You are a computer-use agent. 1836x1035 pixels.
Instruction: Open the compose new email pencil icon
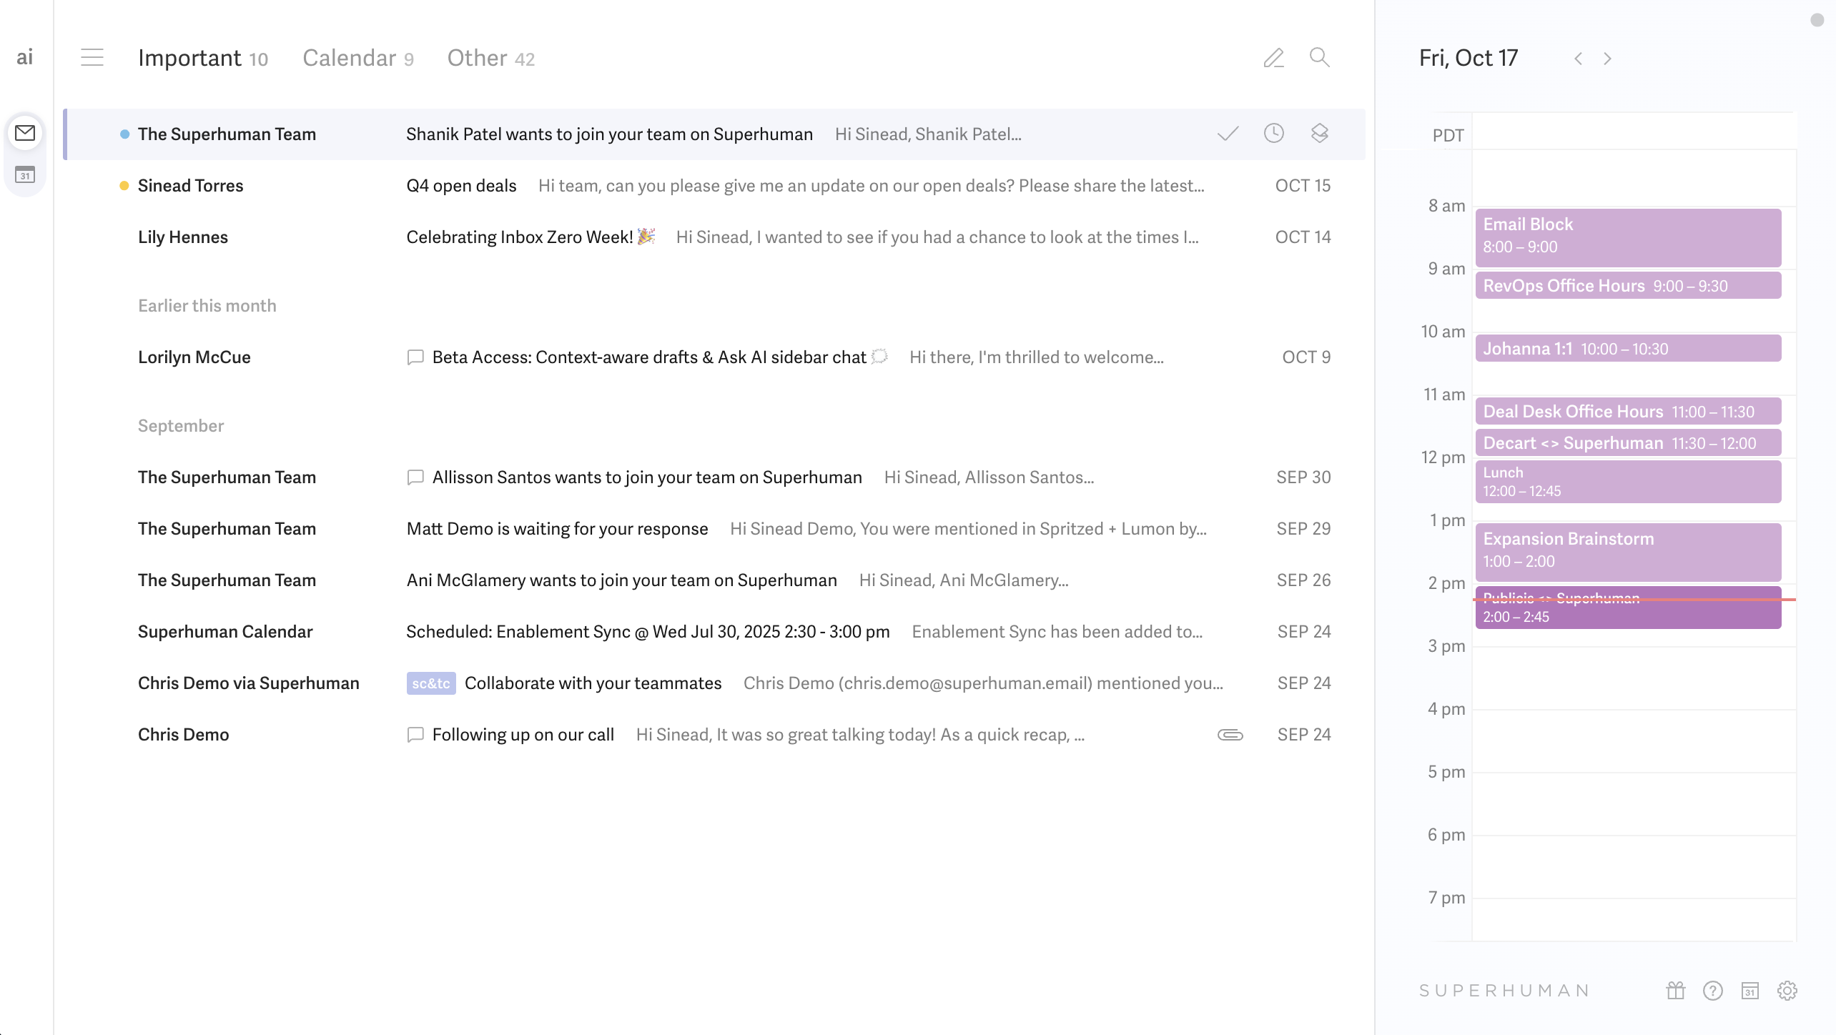pyautogui.click(x=1273, y=58)
